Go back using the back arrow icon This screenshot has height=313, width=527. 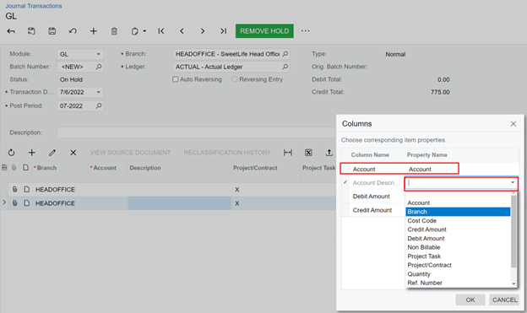point(11,31)
